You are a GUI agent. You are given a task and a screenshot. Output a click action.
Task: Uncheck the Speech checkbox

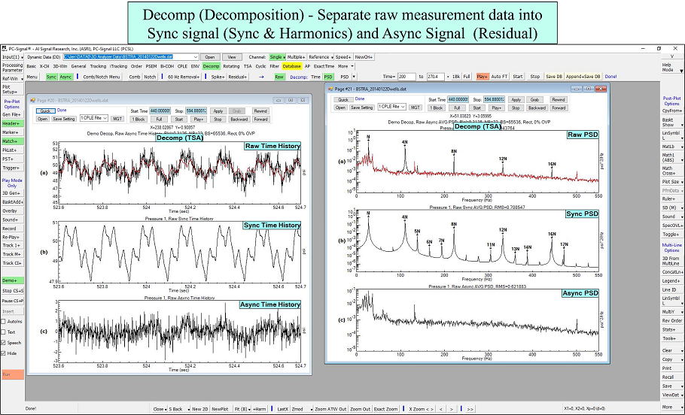(4, 342)
